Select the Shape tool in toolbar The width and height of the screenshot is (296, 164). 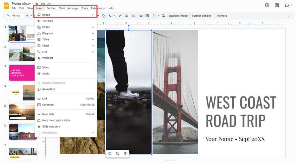click(x=104, y=16)
